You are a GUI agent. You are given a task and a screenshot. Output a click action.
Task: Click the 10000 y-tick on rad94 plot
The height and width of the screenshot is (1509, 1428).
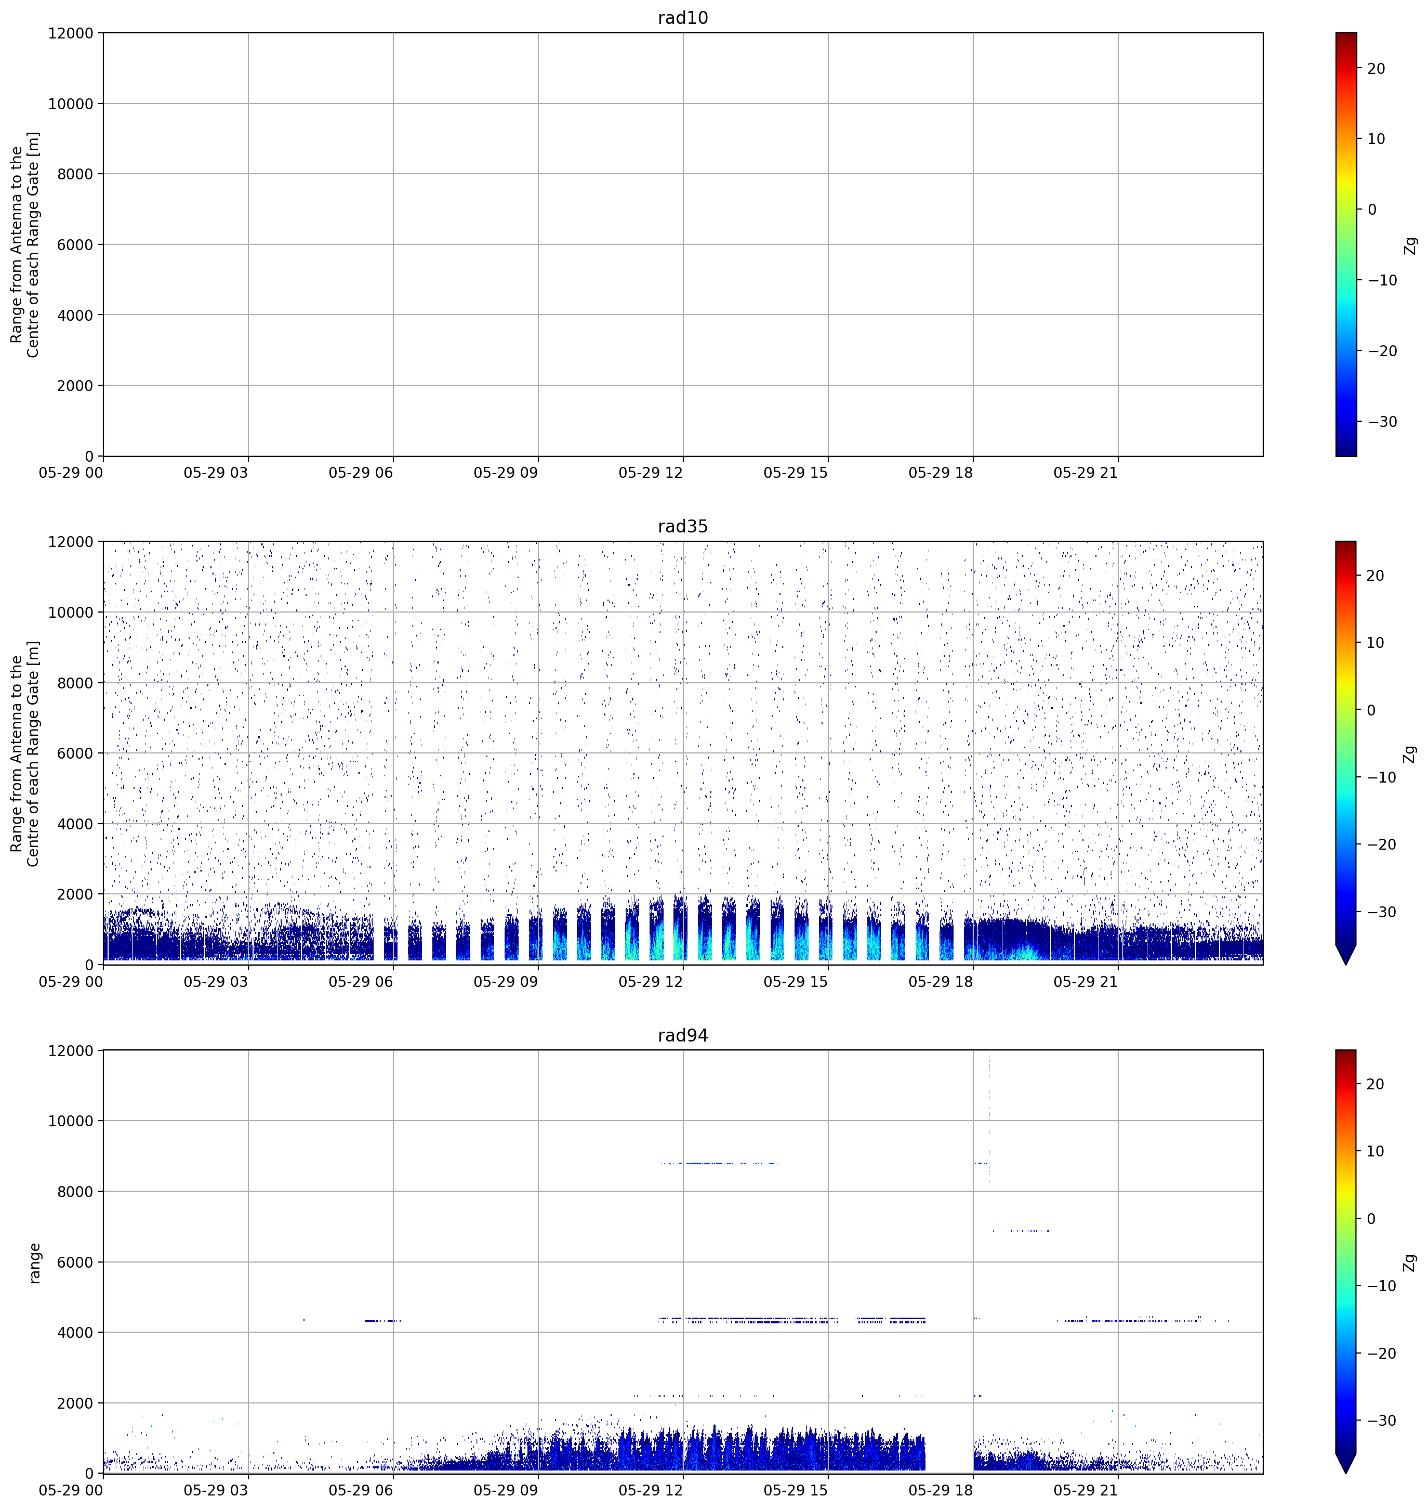coord(71,1121)
